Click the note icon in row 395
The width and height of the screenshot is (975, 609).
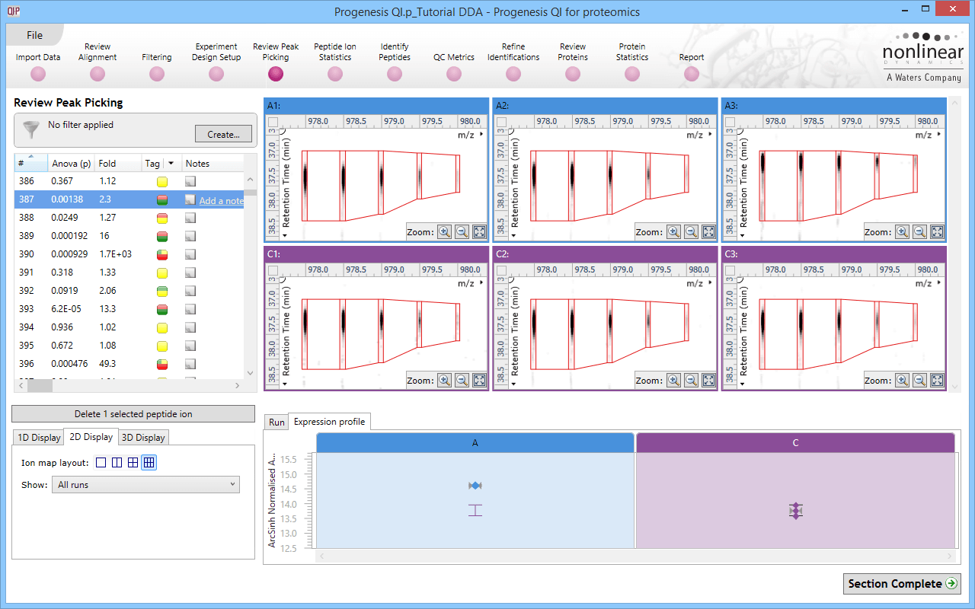coord(190,346)
